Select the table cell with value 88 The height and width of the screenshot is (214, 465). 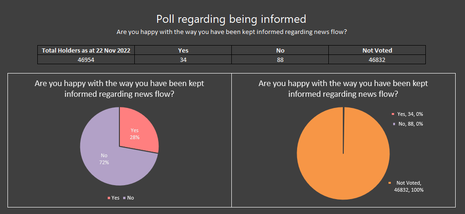click(280, 60)
